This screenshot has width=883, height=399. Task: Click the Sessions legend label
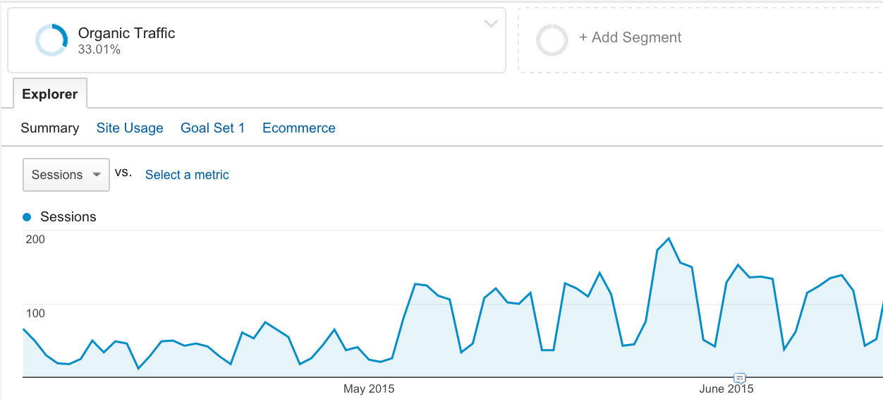point(68,217)
